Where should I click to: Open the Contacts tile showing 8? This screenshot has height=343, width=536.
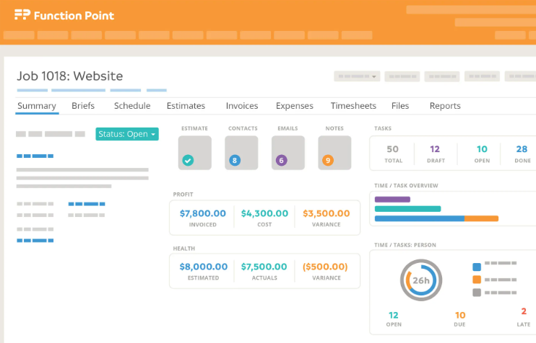(x=241, y=153)
